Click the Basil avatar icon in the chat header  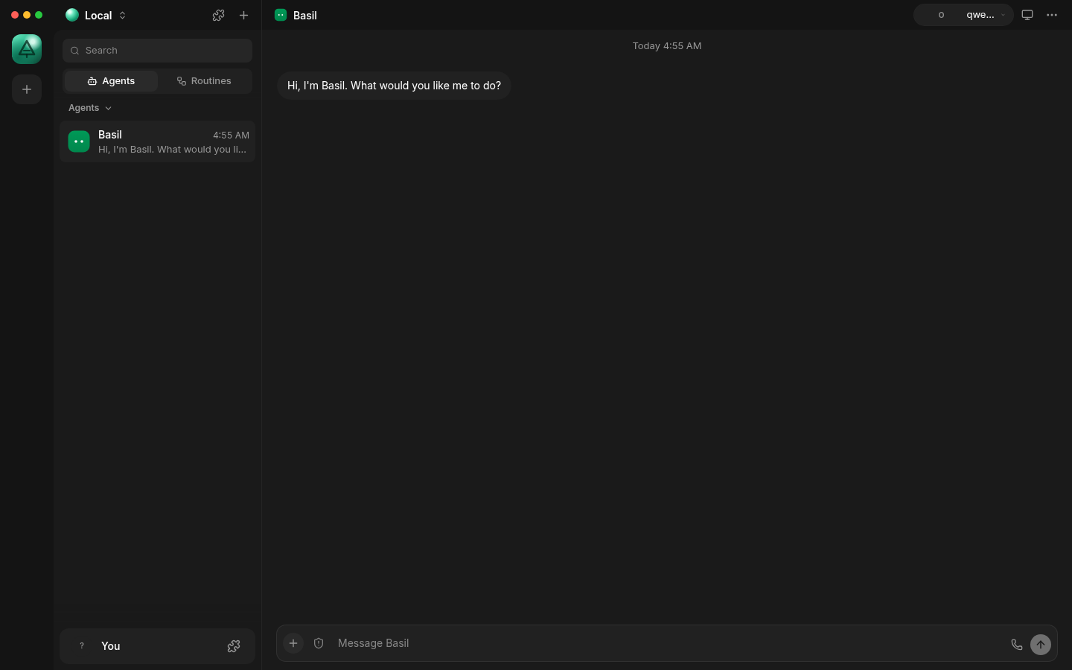(x=281, y=15)
